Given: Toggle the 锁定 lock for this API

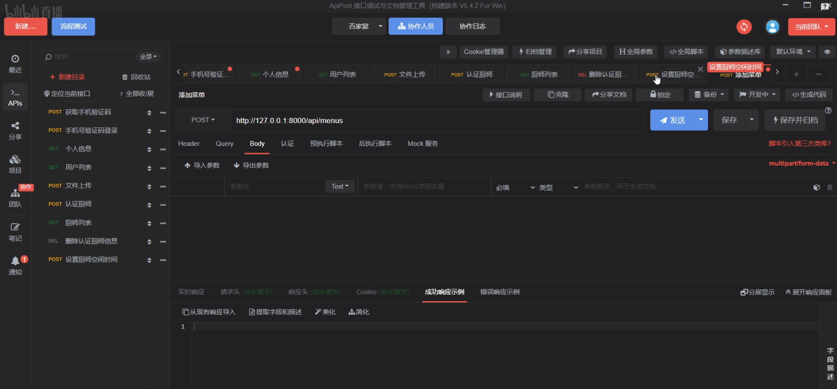Looking at the screenshot, I should pos(660,95).
